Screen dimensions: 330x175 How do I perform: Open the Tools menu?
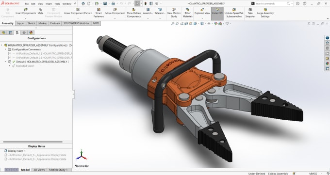(x=57, y=4)
